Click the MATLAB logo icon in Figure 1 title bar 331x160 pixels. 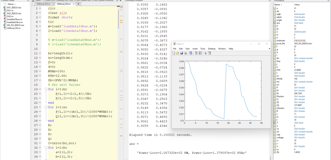174,44
